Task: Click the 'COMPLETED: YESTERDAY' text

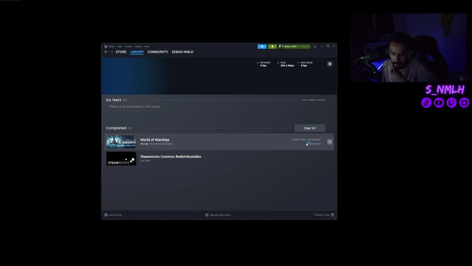Action: point(306,140)
